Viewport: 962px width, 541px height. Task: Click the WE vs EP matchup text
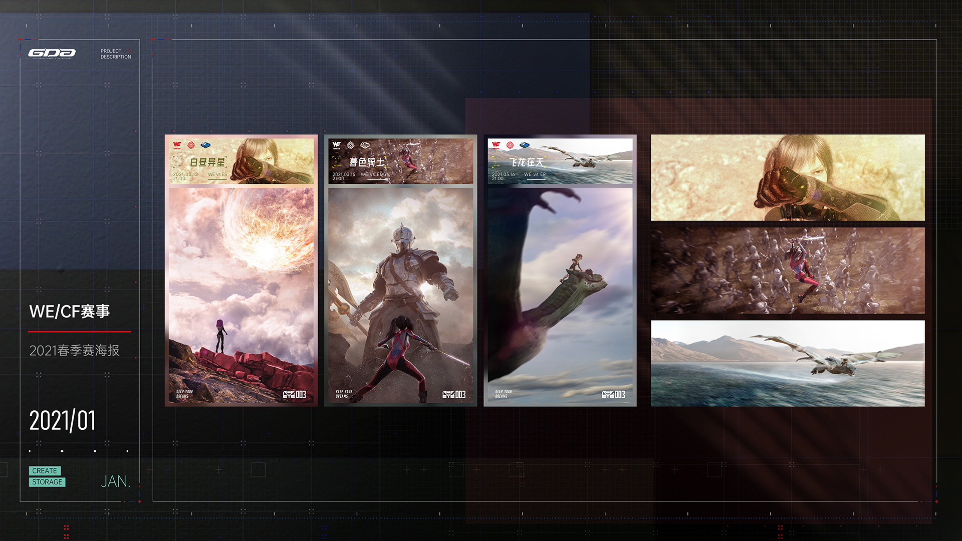(535, 175)
